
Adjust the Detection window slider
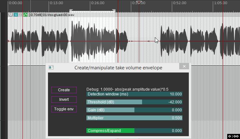pyautogui.click(x=134, y=94)
